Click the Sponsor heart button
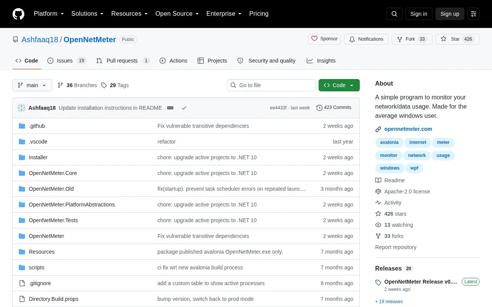492x307 pixels. (324, 39)
